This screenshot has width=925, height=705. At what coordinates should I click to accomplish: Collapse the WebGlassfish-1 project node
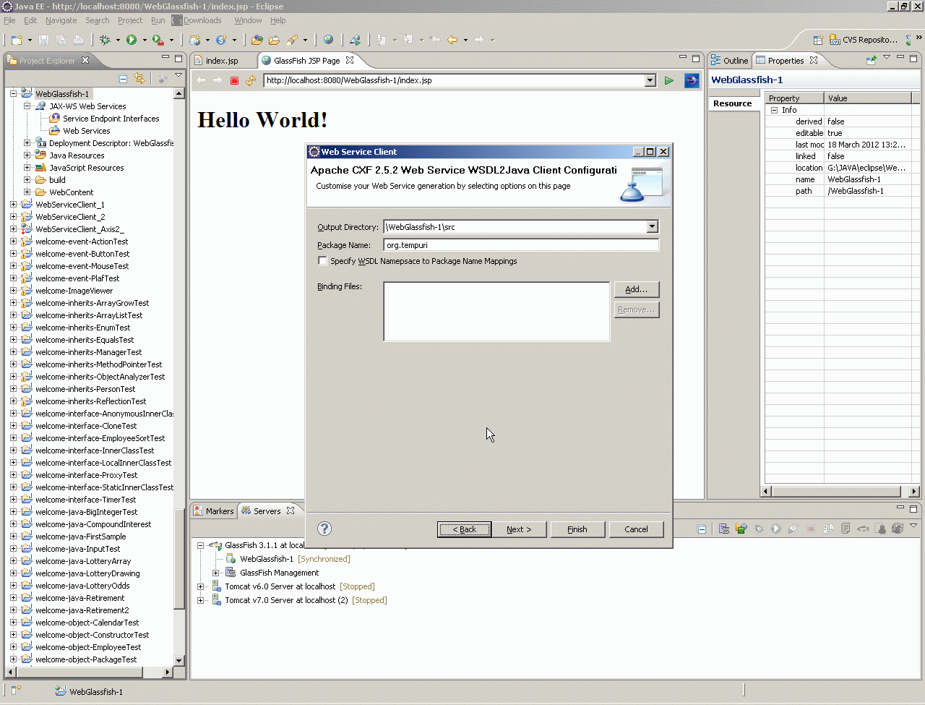(13, 94)
